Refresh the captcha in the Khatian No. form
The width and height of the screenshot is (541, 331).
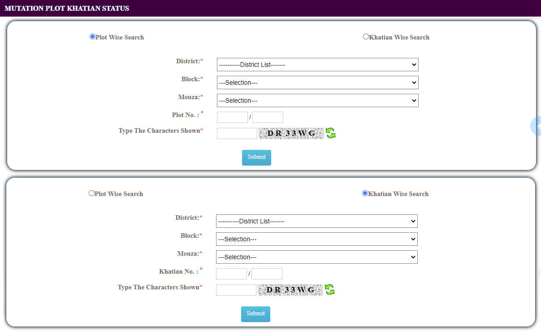click(329, 290)
